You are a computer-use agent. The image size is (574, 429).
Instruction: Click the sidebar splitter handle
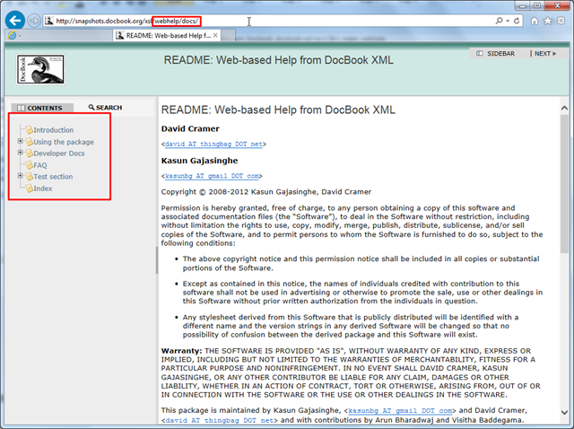tap(157, 260)
